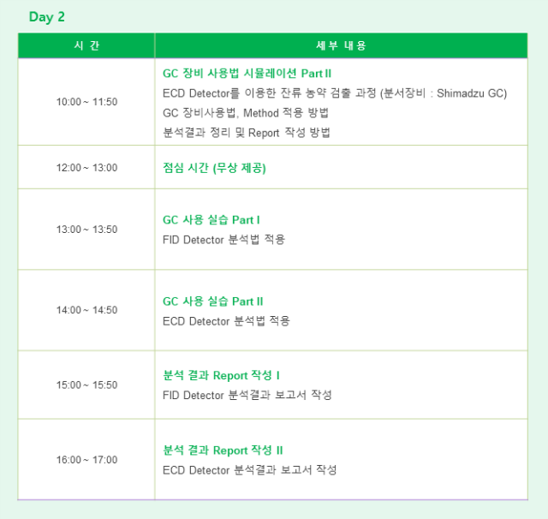Click 분석결과 정리 및 Report 작성 방법 text
The width and height of the screenshot is (548, 519).
pyautogui.click(x=246, y=133)
